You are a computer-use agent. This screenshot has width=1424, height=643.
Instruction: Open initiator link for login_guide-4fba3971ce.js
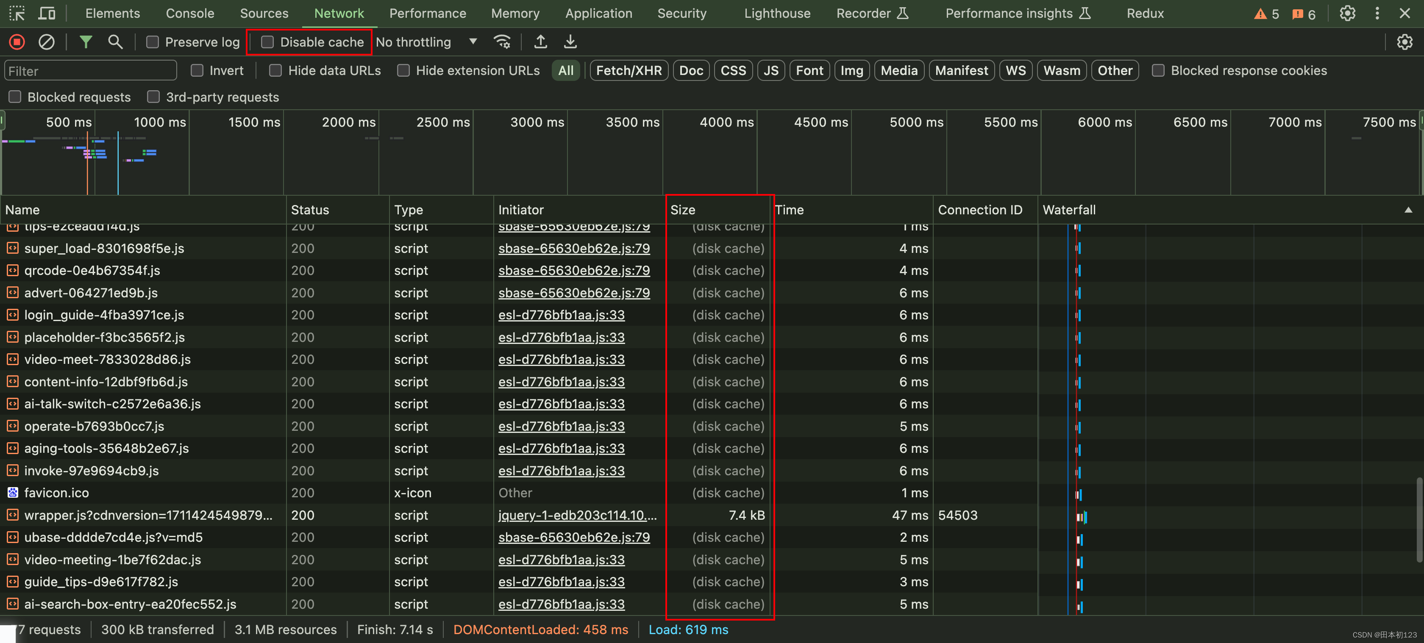coord(561,315)
